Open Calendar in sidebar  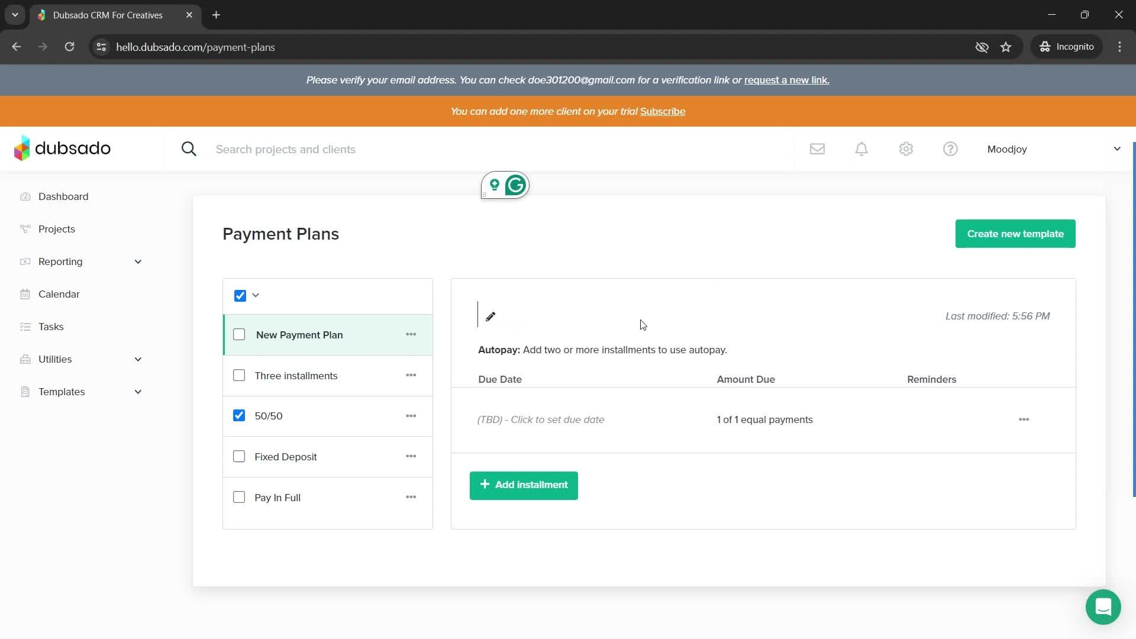(59, 294)
